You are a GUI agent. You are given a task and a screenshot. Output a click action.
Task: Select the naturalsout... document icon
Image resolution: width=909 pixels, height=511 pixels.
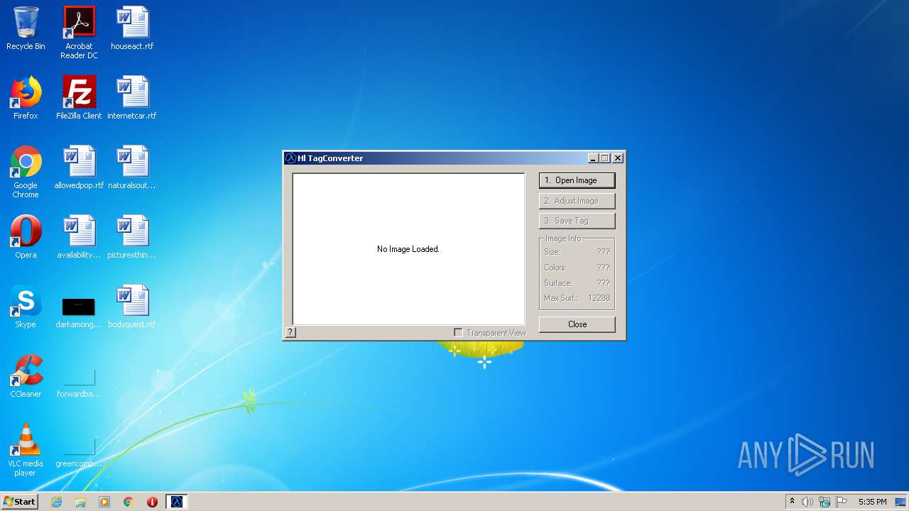(x=132, y=167)
